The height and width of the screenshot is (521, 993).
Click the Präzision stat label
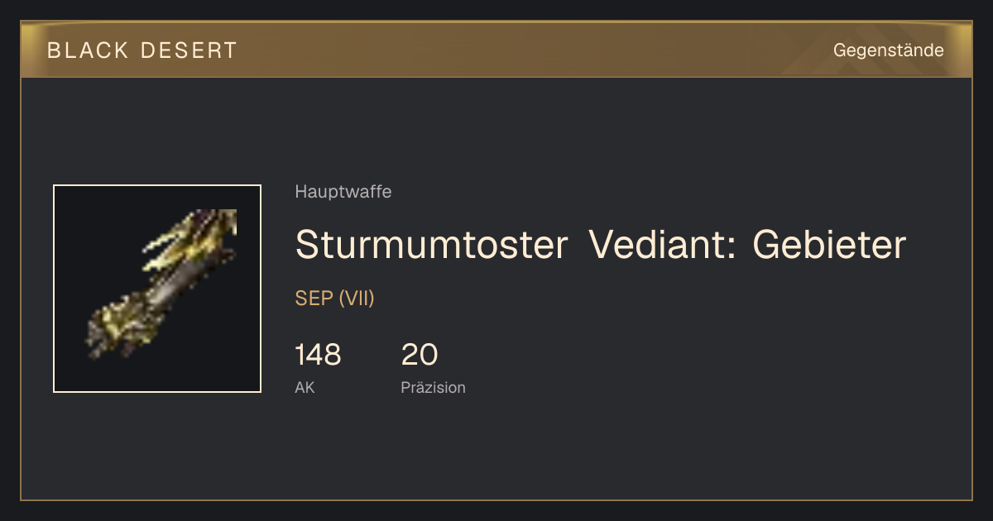pos(433,387)
